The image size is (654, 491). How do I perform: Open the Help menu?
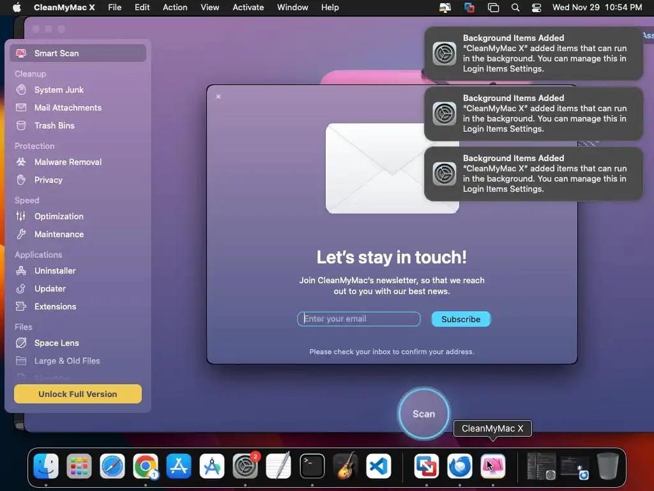point(330,8)
